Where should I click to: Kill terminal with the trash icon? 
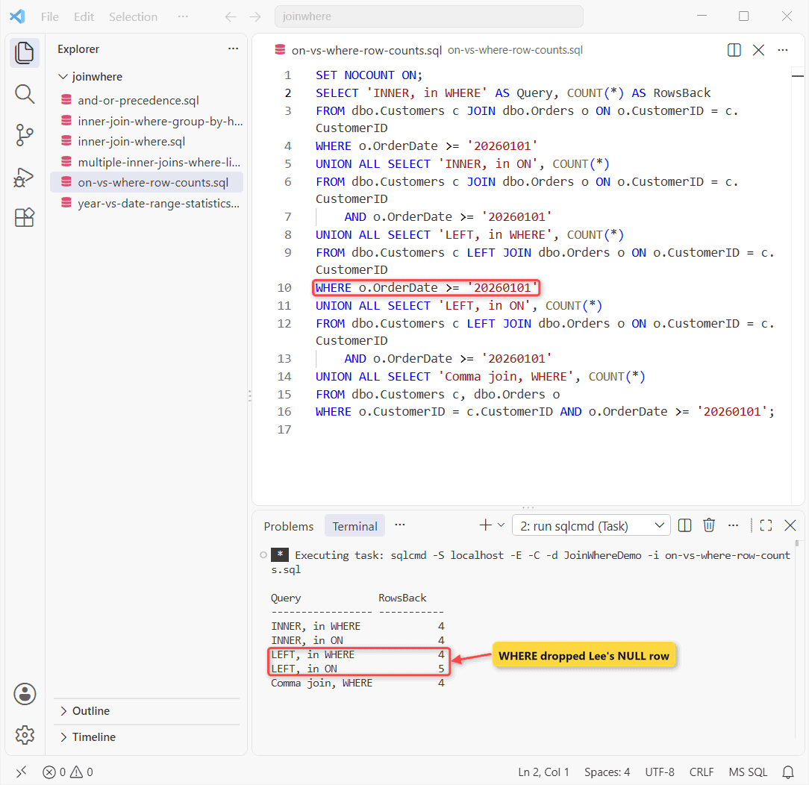click(709, 525)
